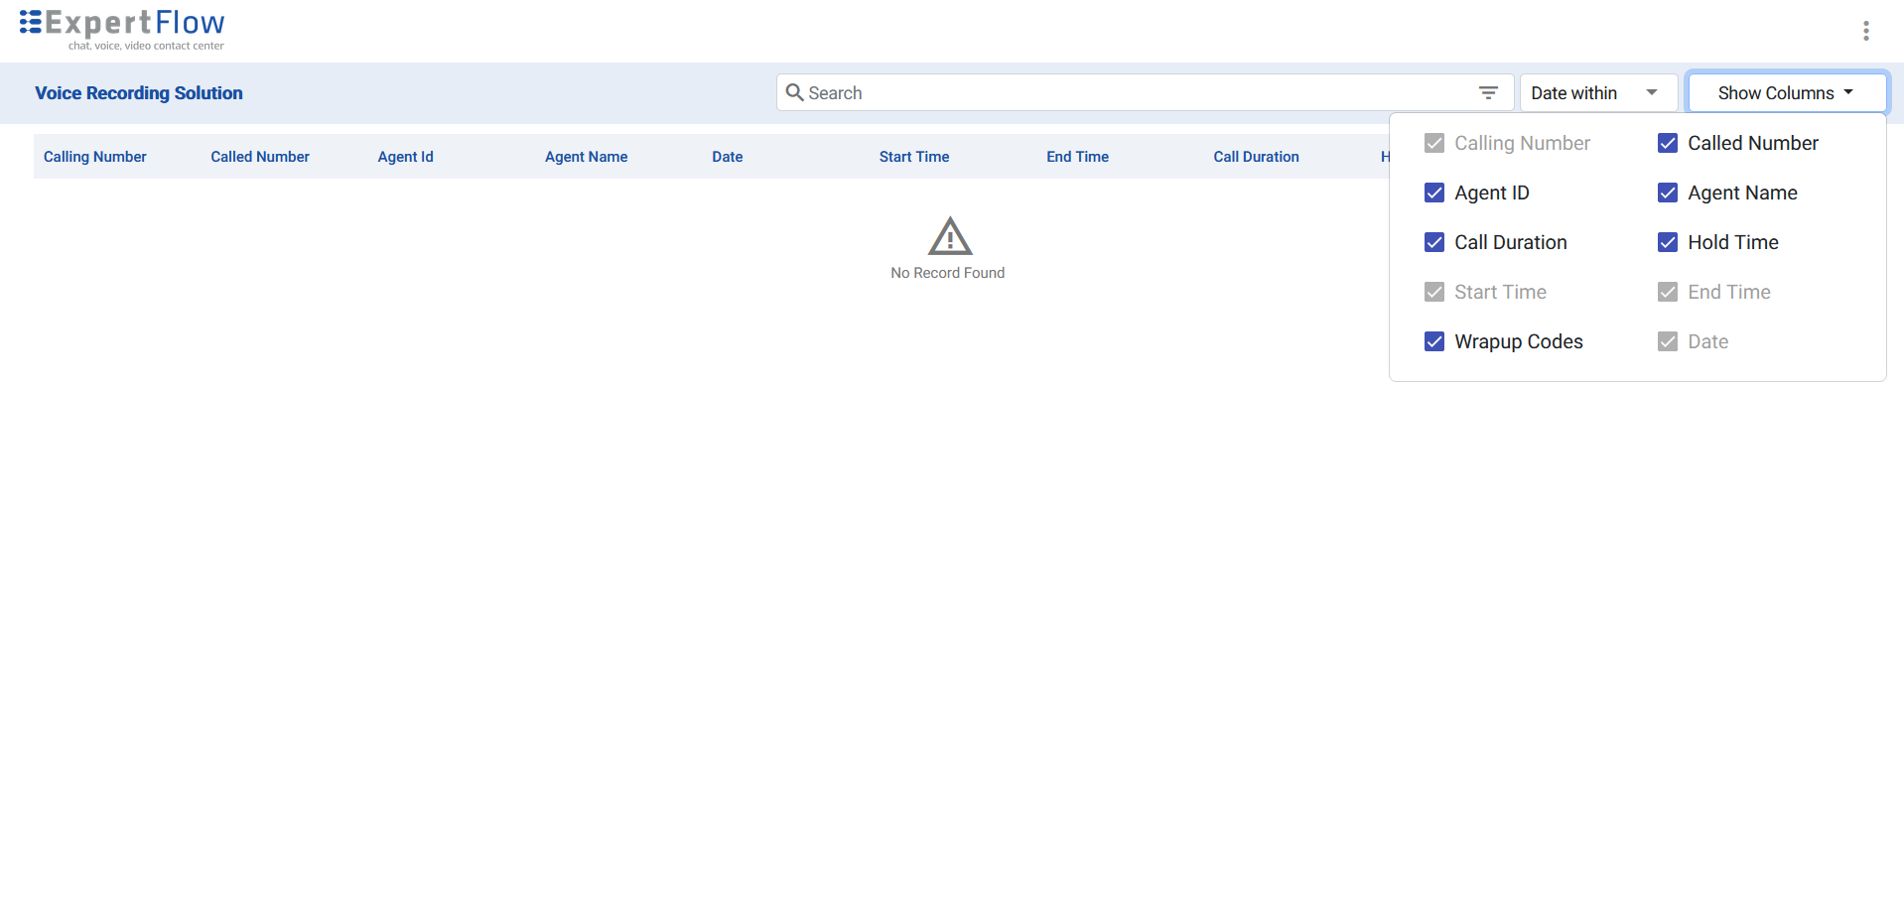Click the search magnifier icon

click(x=794, y=91)
